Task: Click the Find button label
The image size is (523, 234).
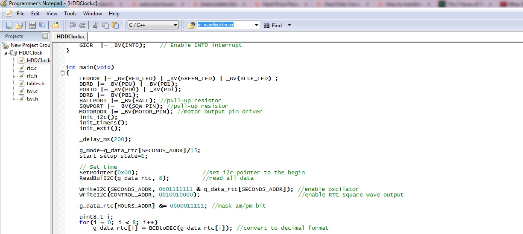Action: 277,26
